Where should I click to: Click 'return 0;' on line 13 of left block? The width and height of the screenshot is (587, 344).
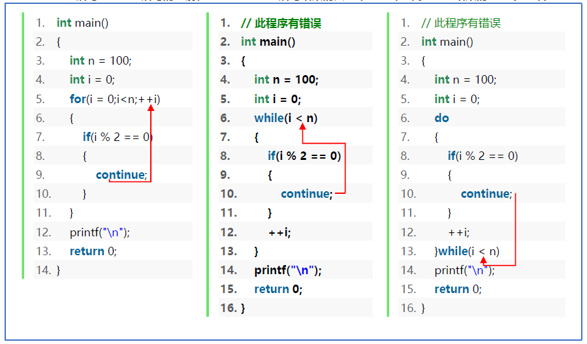pos(93,251)
